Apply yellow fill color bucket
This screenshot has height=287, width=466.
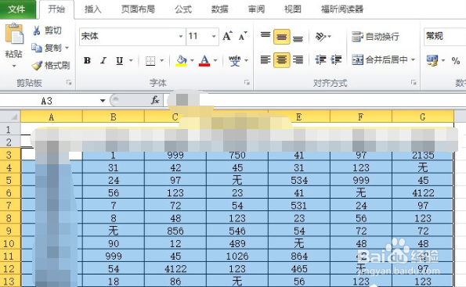[x=181, y=61]
